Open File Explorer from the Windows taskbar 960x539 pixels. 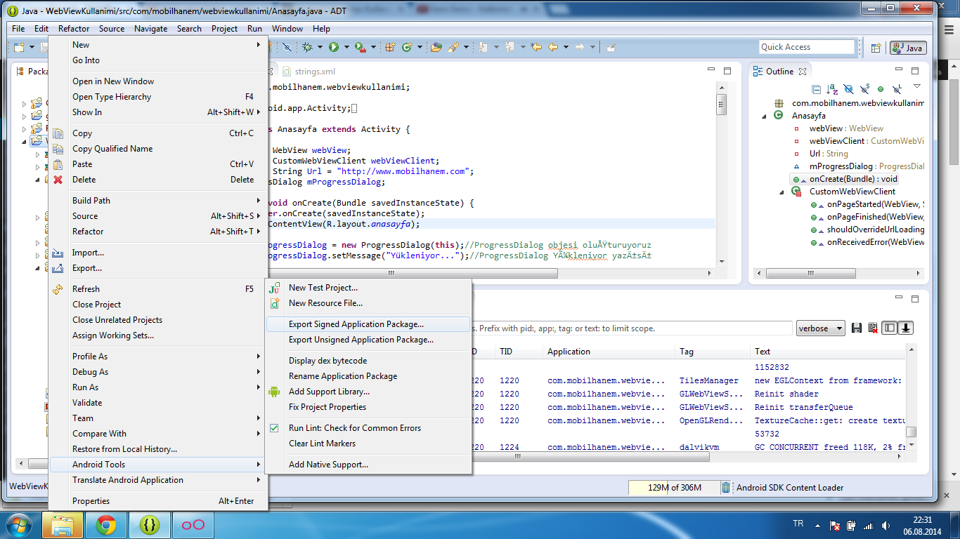click(62, 525)
